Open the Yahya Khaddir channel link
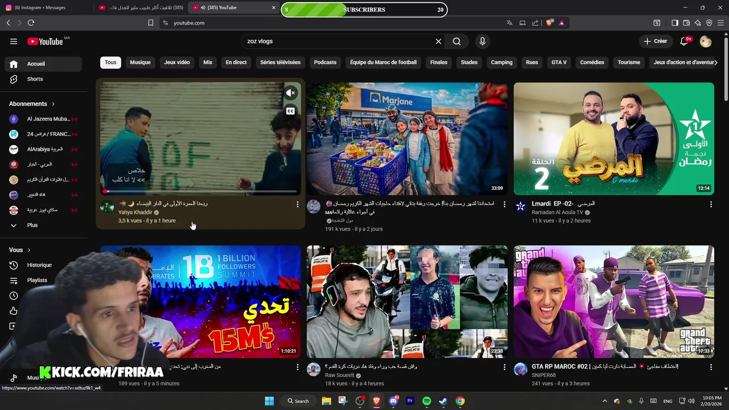Viewport: 729px width, 410px height. coord(135,212)
